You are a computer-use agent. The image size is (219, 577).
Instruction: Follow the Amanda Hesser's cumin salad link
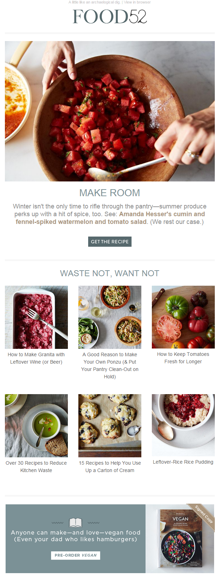click(110, 218)
